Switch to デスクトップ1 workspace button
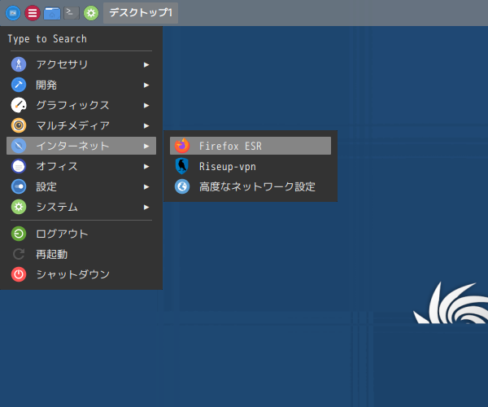This screenshot has width=488, height=407. point(141,13)
